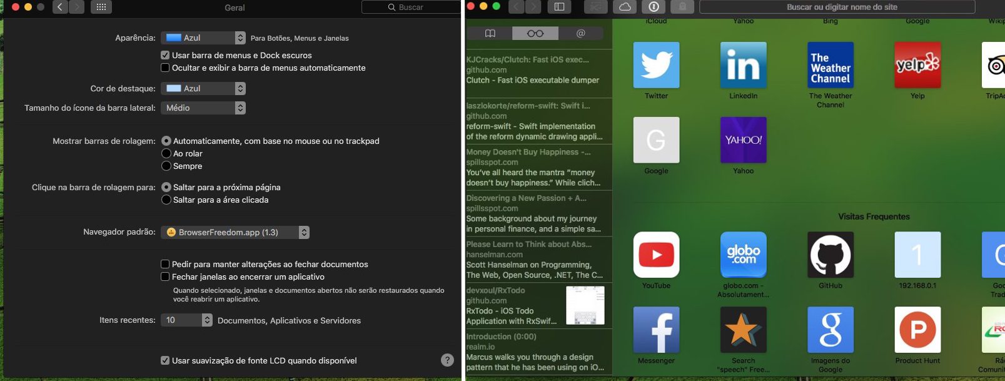This screenshot has height=381, width=1005.
Task: Toggle Usar suavização de fonte LCD
Action: coord(165,360)
